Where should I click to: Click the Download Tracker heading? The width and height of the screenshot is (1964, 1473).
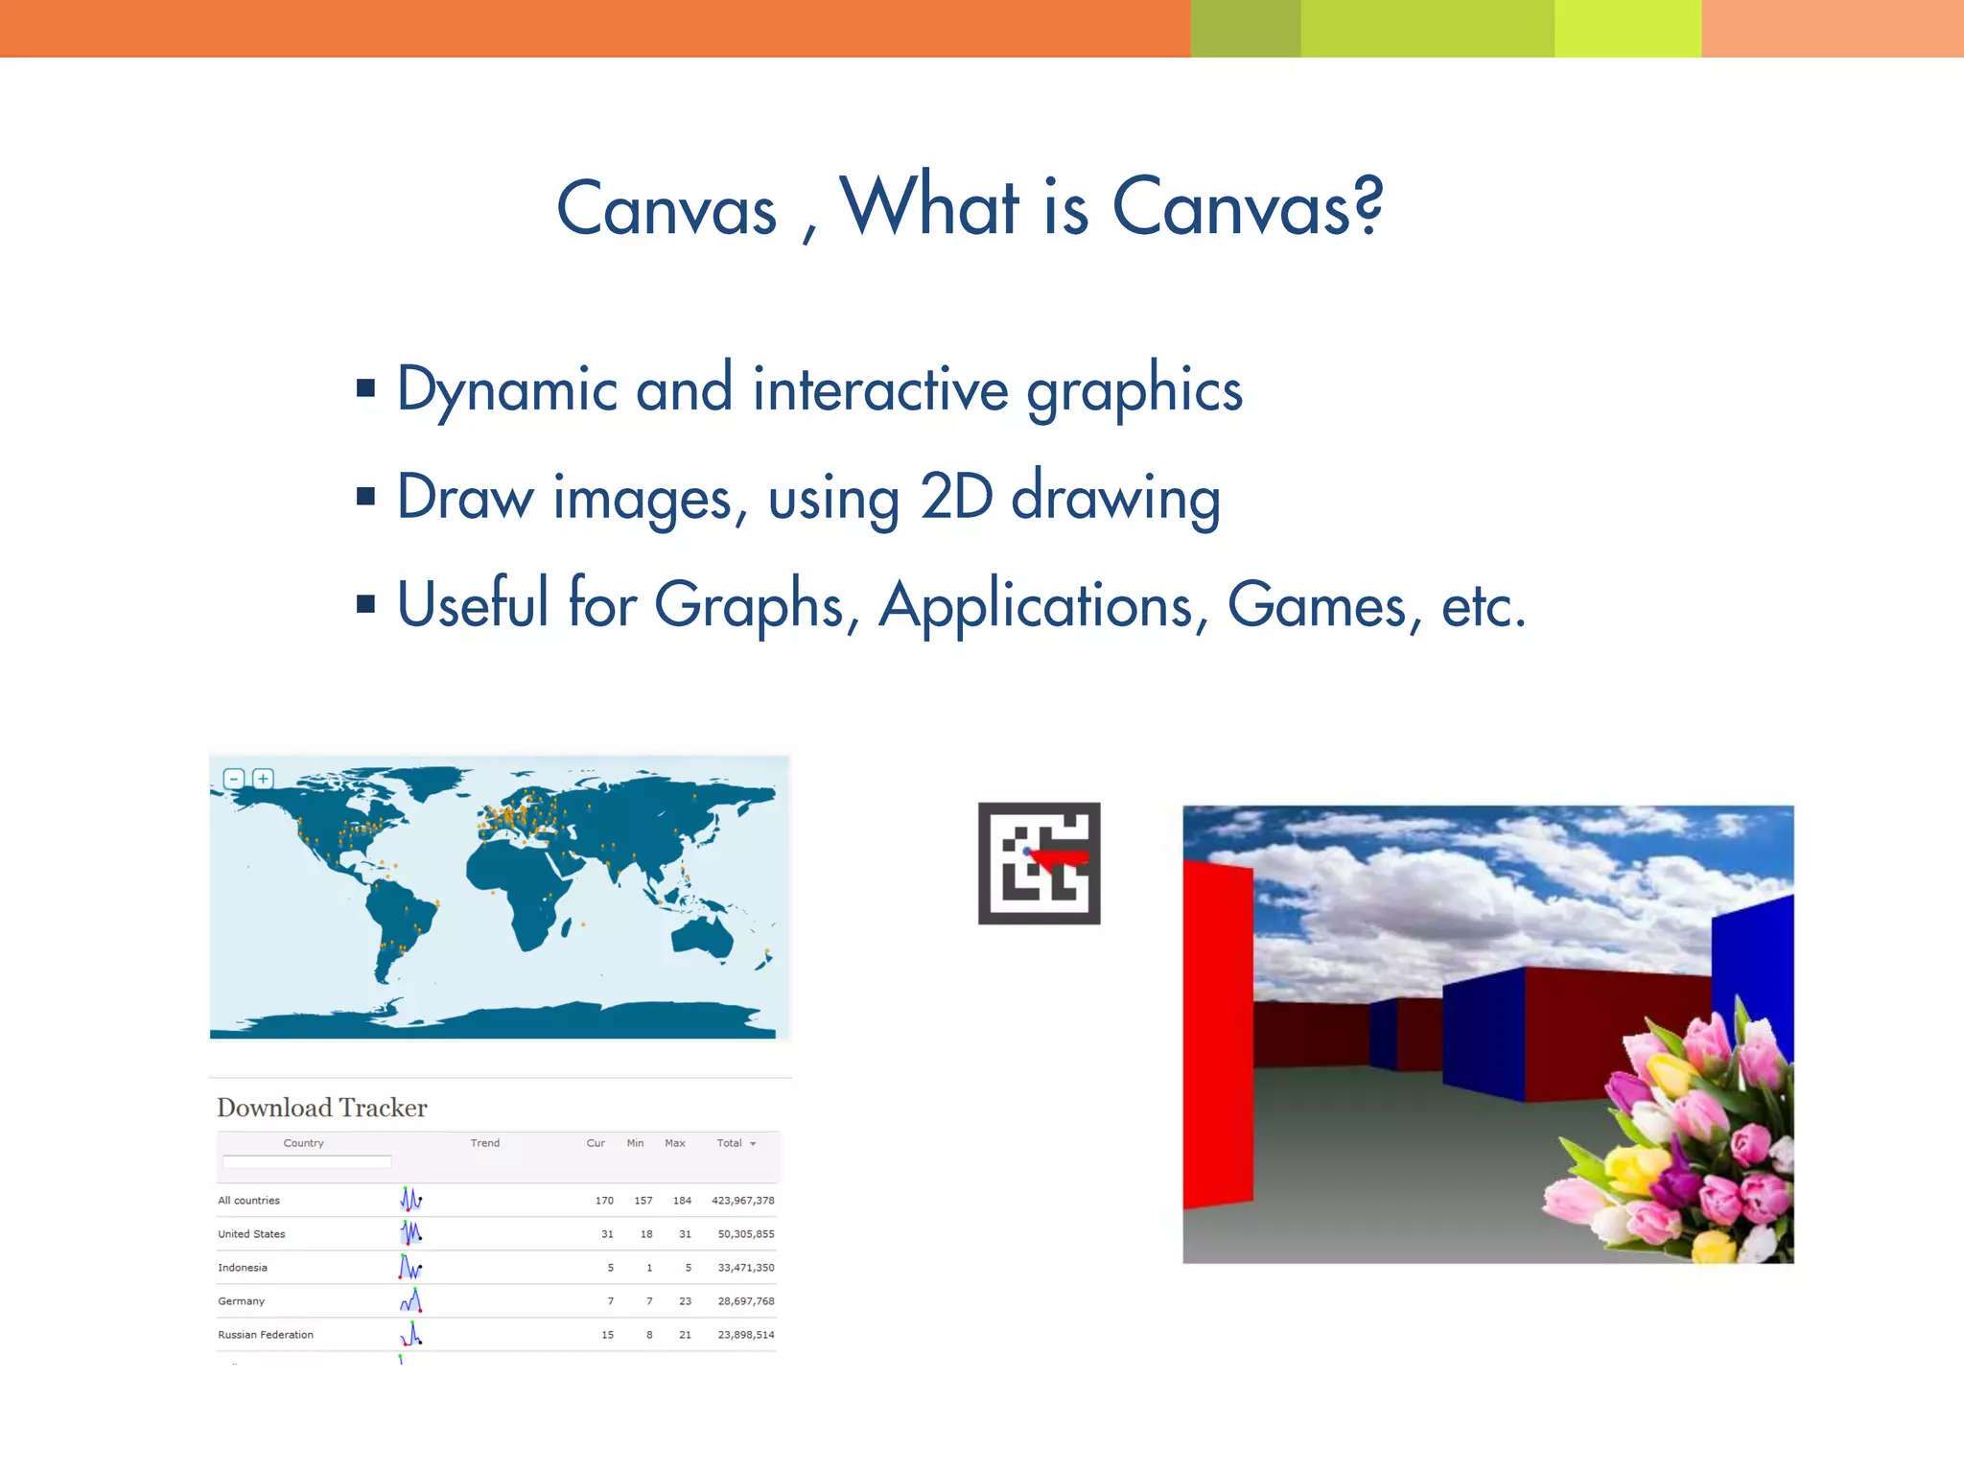point(322,1108)
